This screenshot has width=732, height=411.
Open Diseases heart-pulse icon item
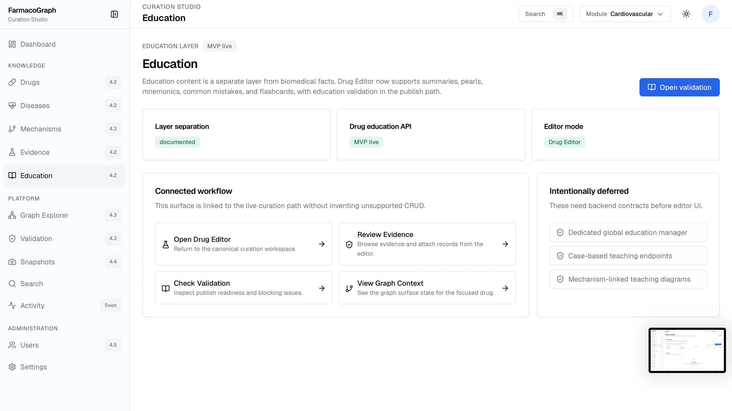click(12, 106)
